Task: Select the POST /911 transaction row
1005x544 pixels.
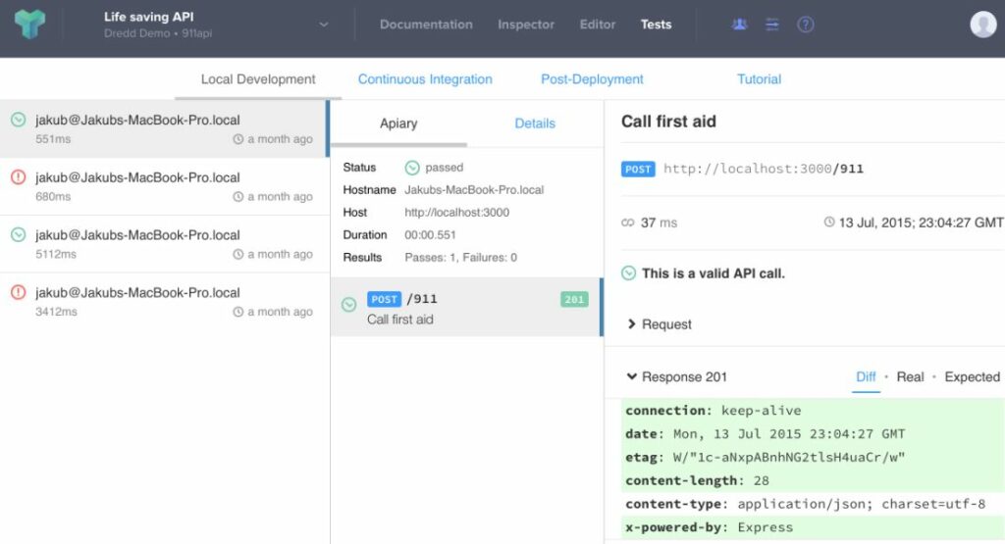Action: tap(466, 307)
